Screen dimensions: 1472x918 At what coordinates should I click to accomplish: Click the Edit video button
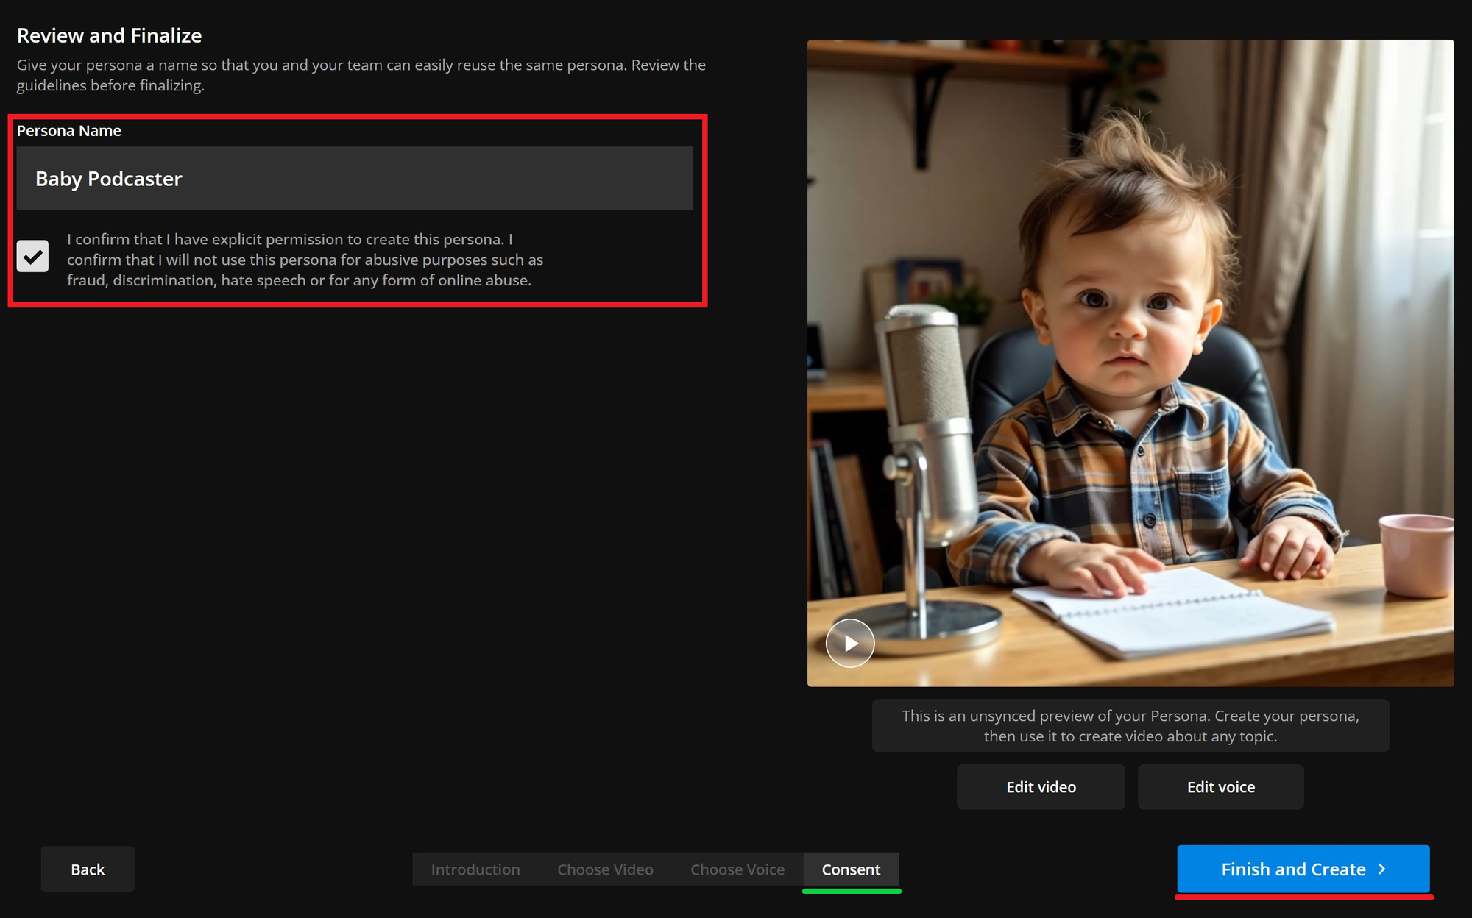(x=1040, y=787)
